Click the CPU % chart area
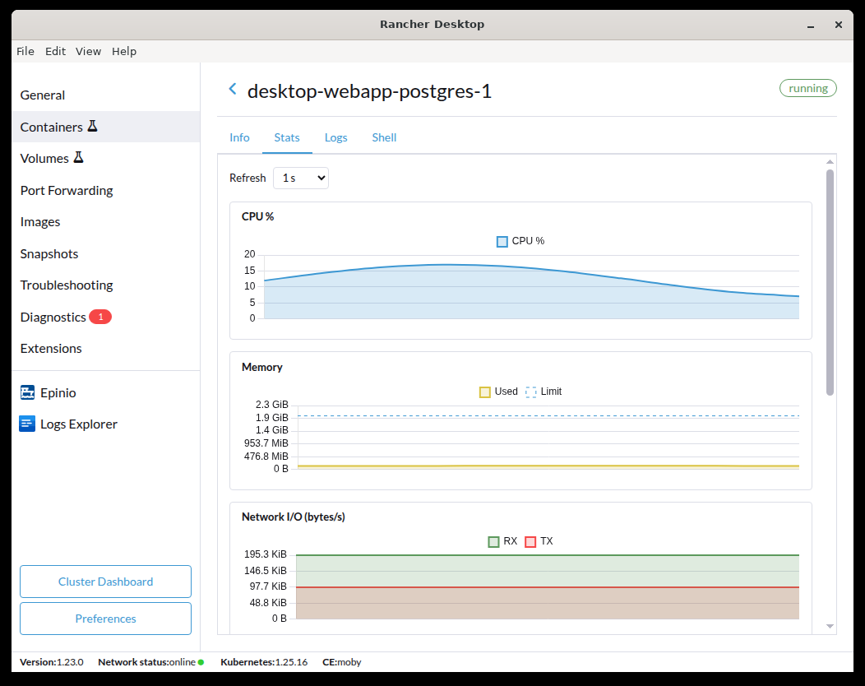 coord(531,287)
